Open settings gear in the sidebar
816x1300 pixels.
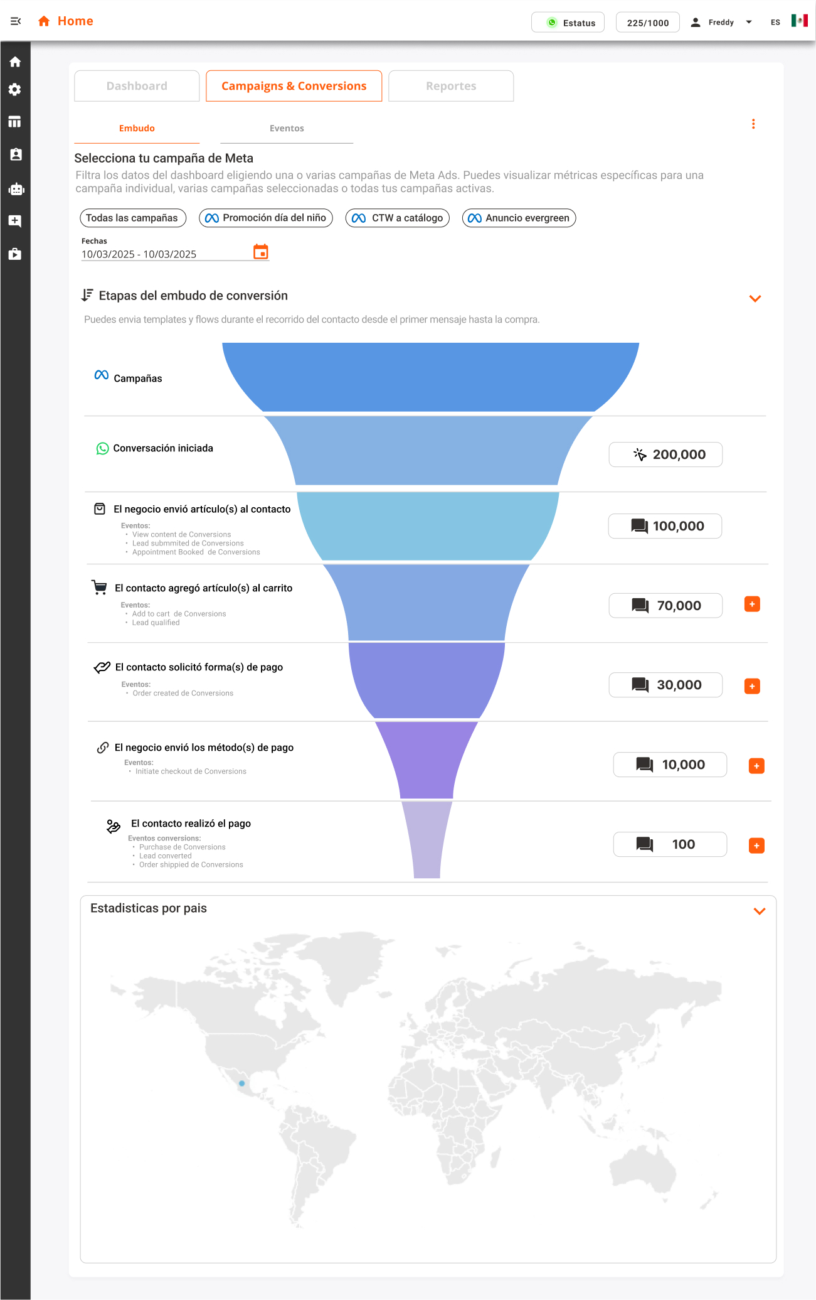(x=15, y=90)
